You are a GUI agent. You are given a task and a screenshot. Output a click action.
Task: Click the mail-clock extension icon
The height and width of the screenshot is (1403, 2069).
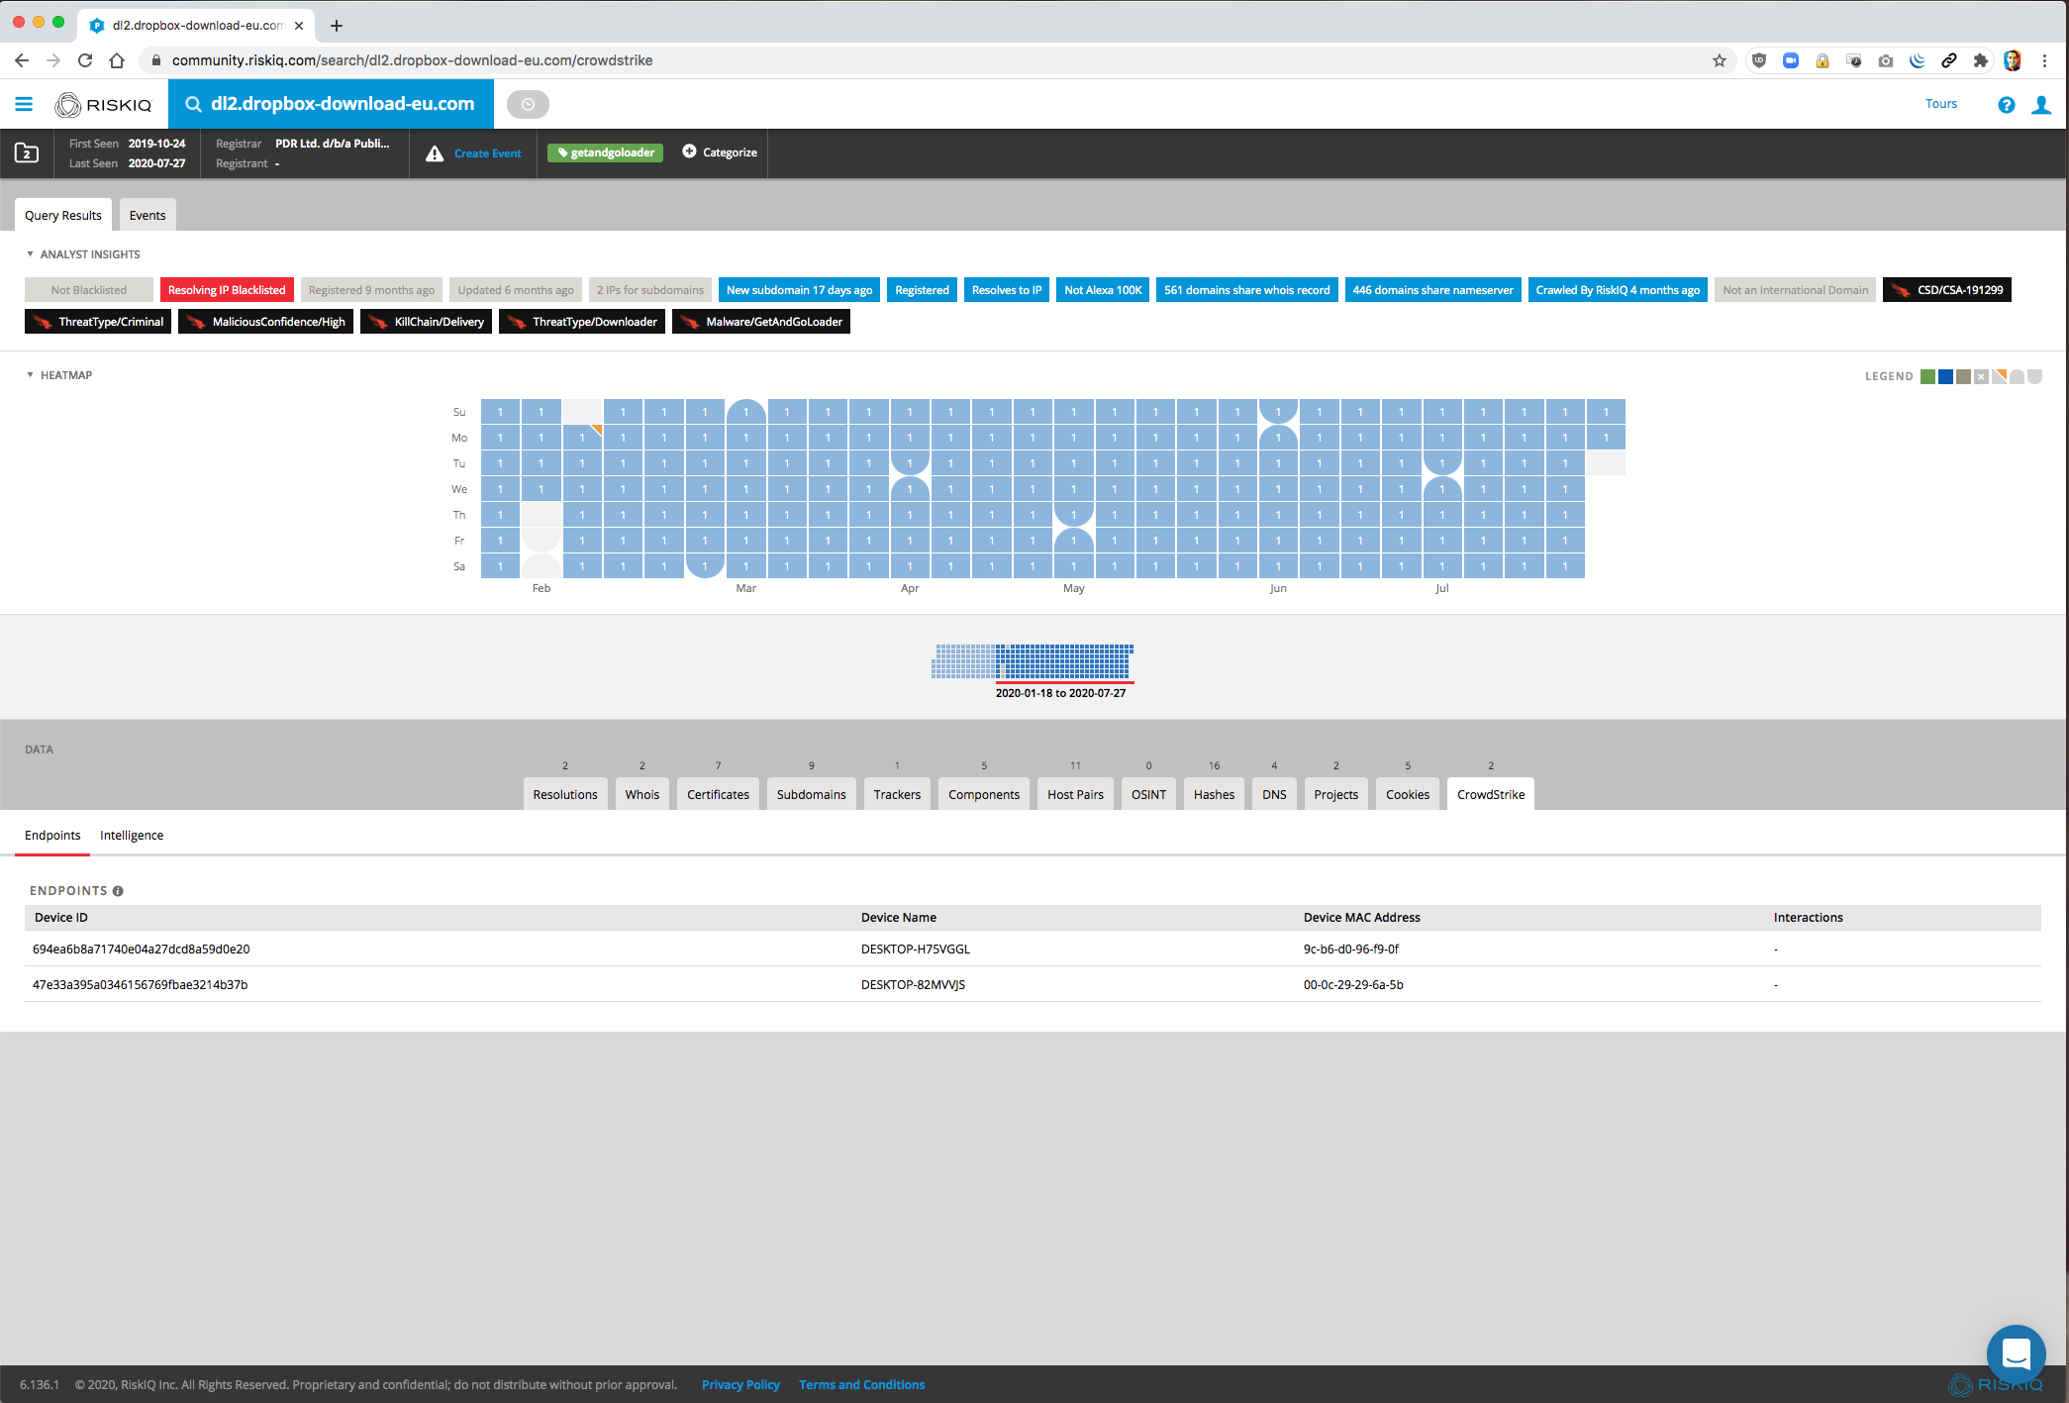[1854, 60]
